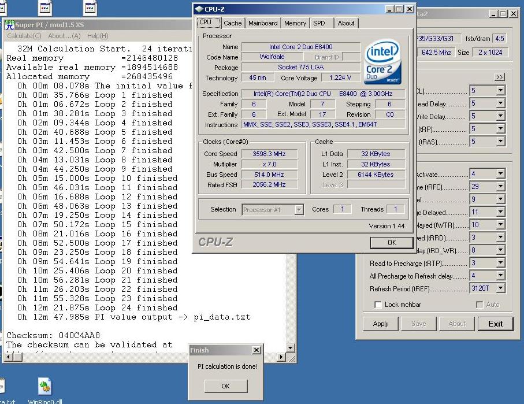
Task: Click the Code Name field Wolfdale
Action: coord(272,57)
